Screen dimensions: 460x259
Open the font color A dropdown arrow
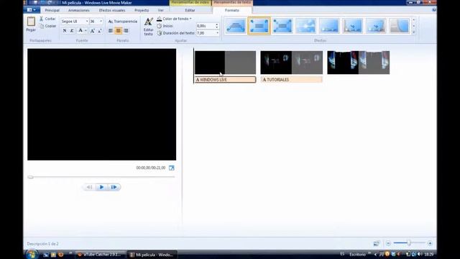pos(86,30)
